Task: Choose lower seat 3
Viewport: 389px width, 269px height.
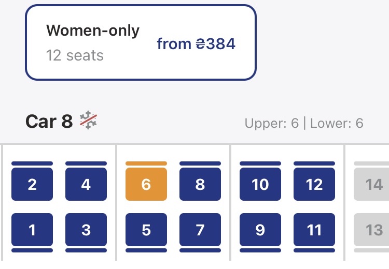Action: point(86,230)
